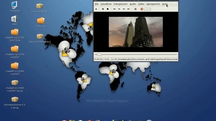Select linux-uvc.tar.gz archive icon
Image resolution: width=216 pixels, height=121 pixels.
[39, 8]
